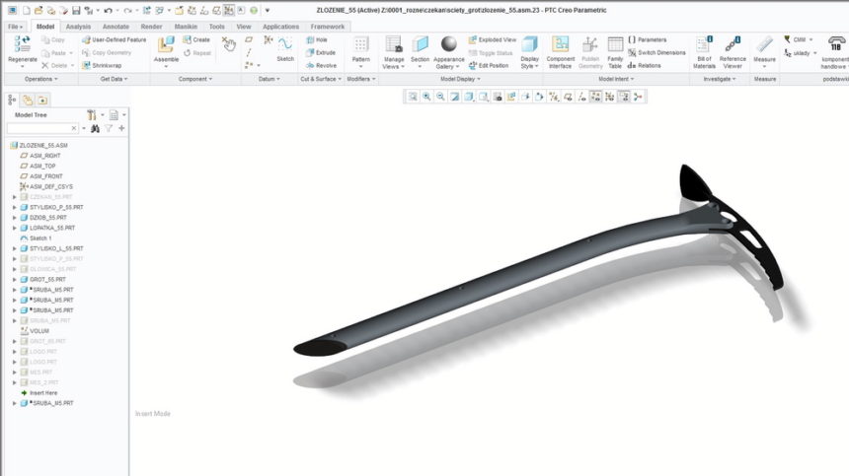
Task: Select VOLUM item in Model Tree
Action: coord(35,331)
